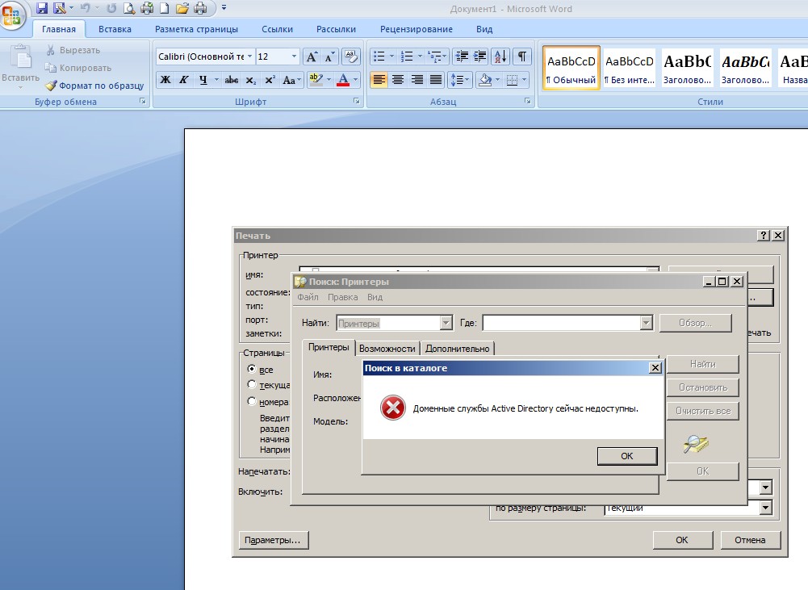Viewport: 808px width, 590px height.
Task: Click Найти button in printer search
Action: click(x=703, y=364)
